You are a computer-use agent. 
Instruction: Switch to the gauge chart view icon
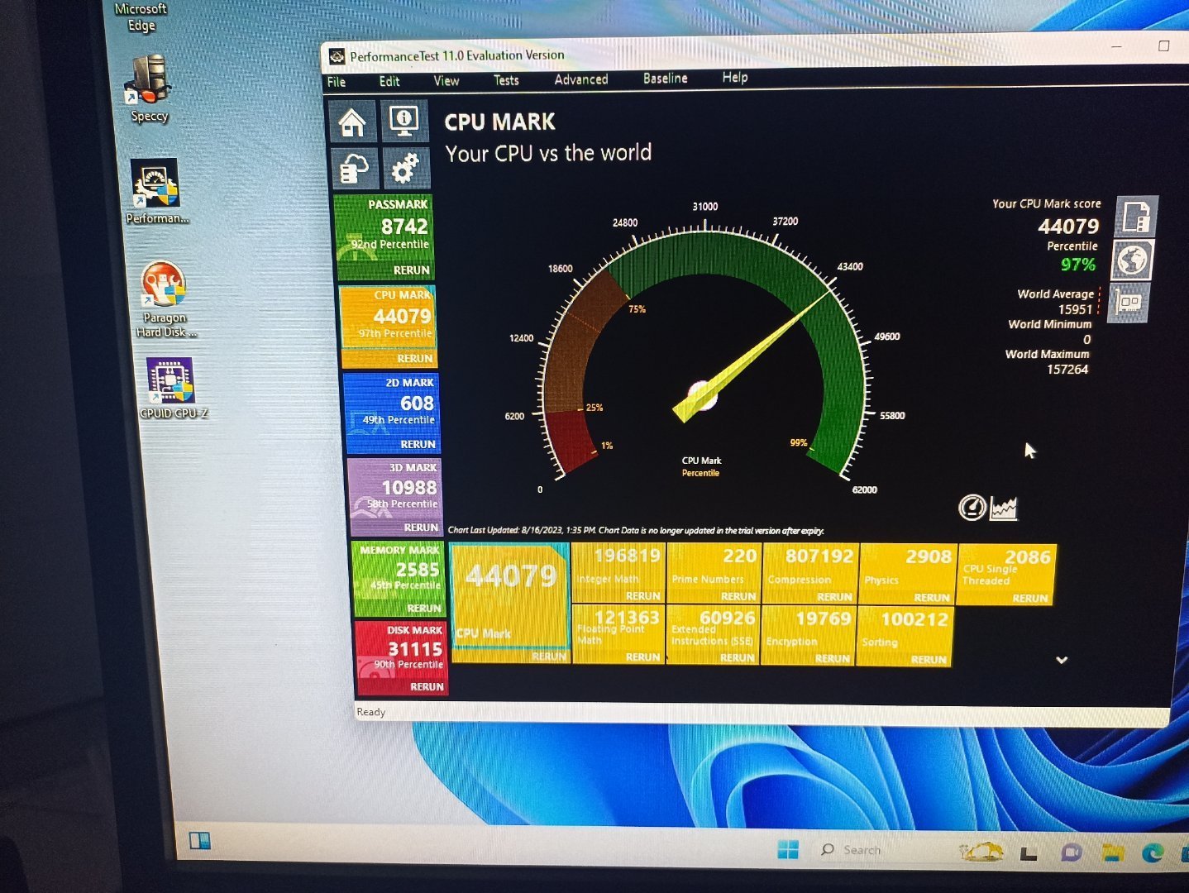tap(972, 507)
